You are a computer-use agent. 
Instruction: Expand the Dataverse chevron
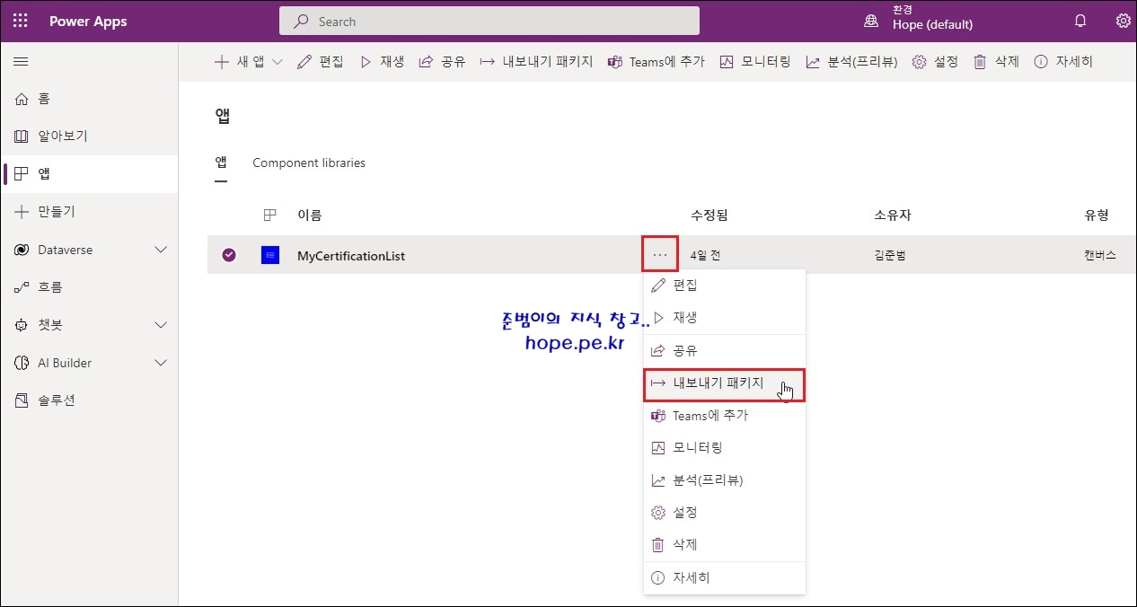pos(162,250)
